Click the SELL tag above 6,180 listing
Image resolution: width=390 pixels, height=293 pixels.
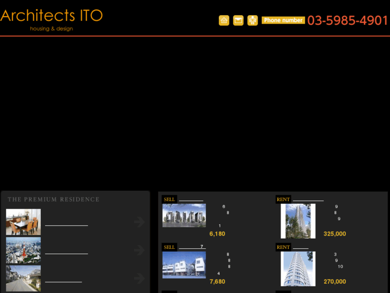point(170,199)
